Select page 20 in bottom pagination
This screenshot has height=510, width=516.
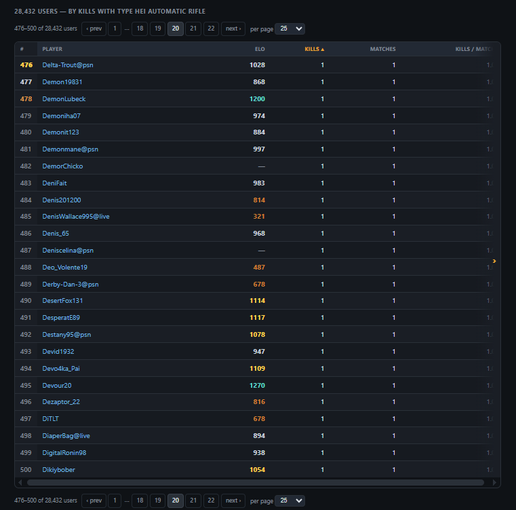click(176, 500)
